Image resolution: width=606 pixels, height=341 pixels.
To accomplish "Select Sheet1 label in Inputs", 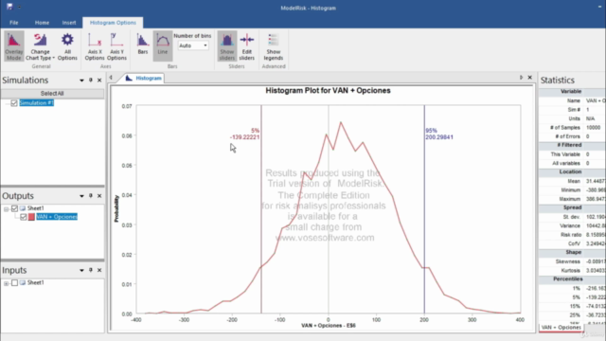I will click(x=35, y=282).
